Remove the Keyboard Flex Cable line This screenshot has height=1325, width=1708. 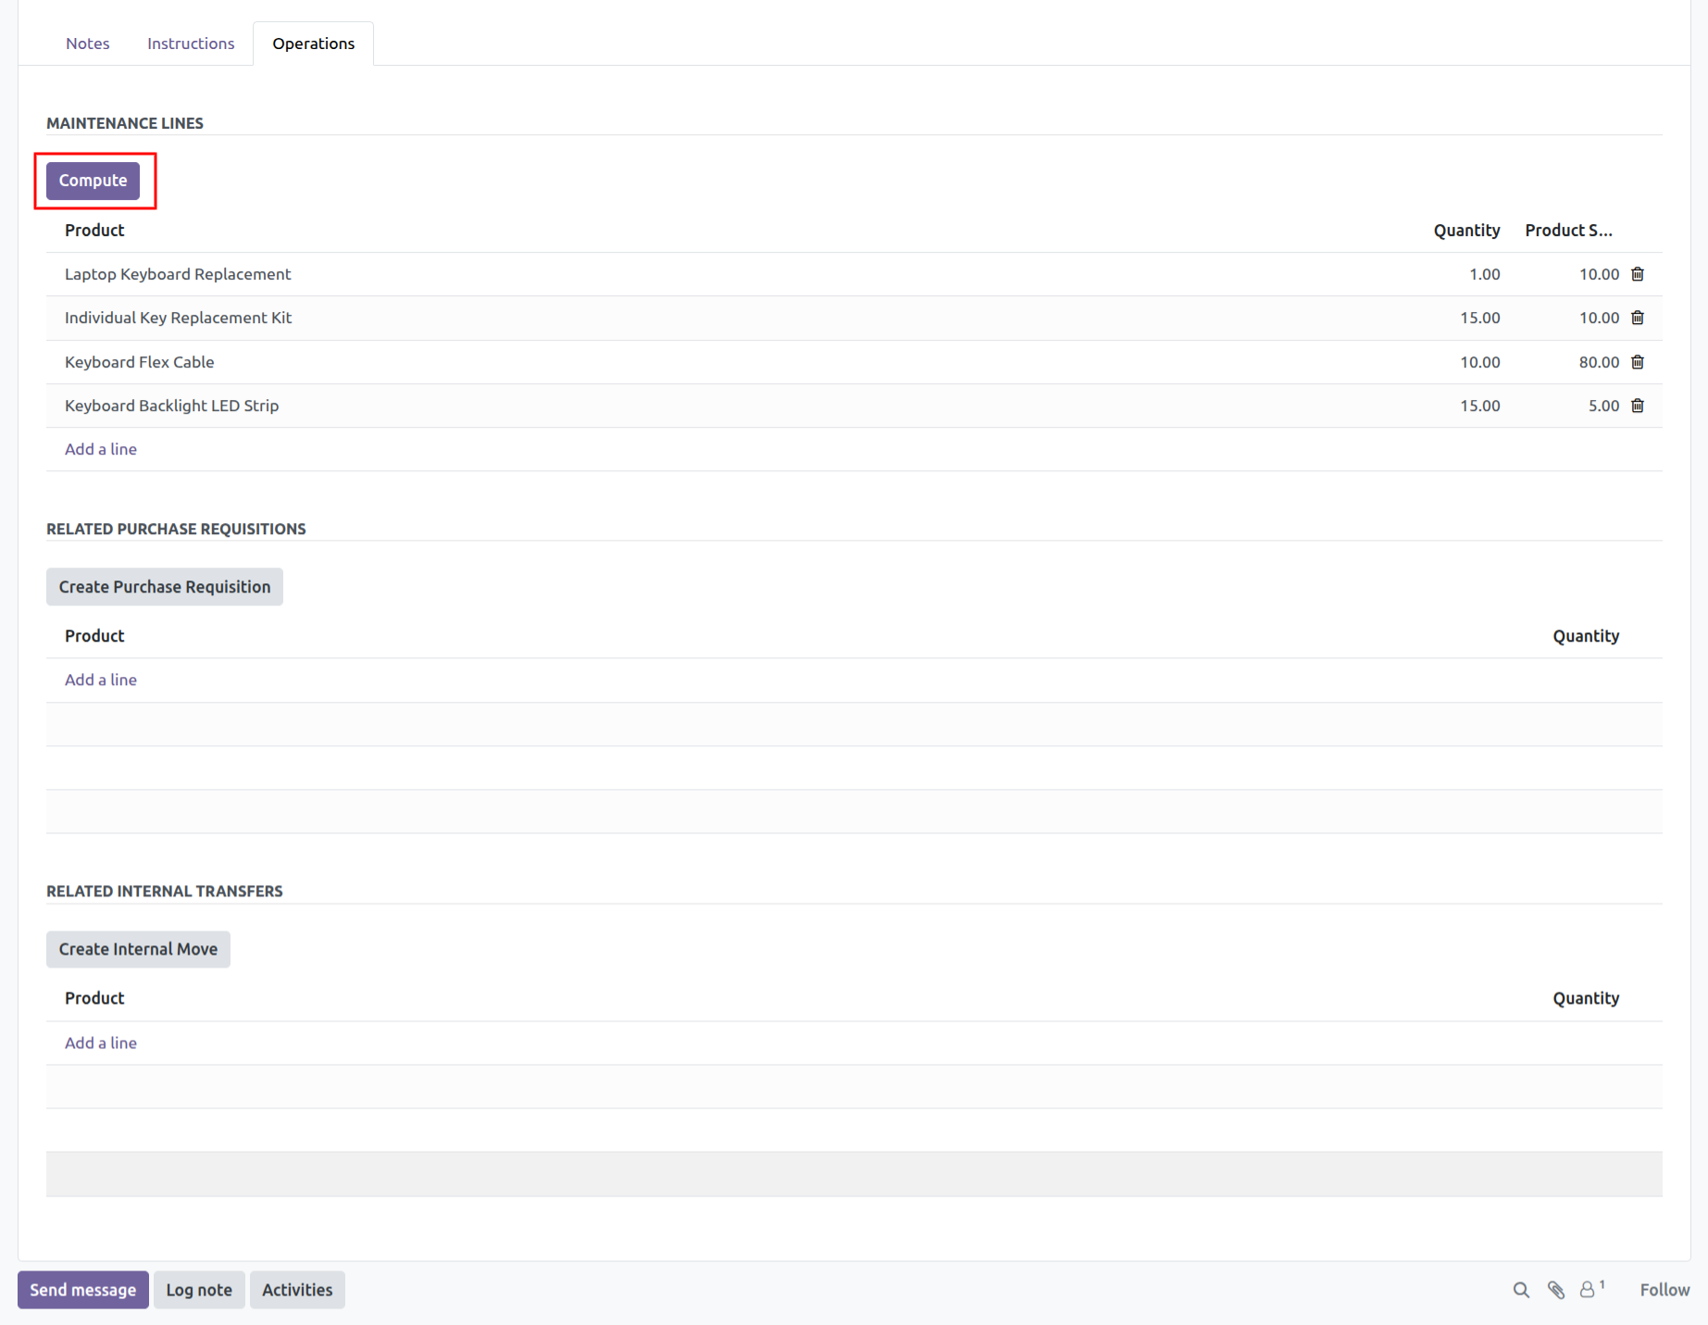(x=1637, y=362)
